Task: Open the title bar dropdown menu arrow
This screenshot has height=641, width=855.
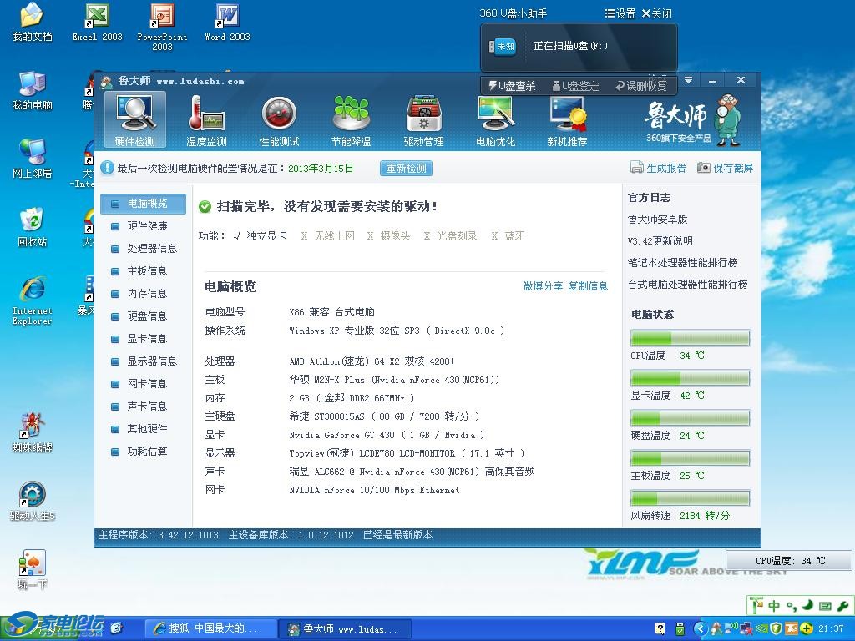Action: (688, 80)
